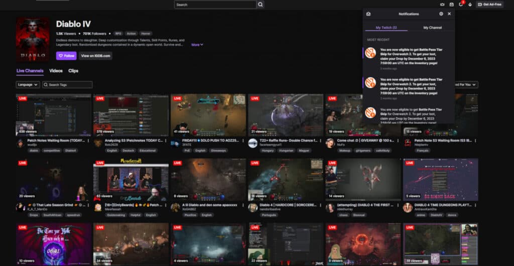Switch to Live Channels tab
This screenshot has width=514, height=266.
tap(30, 71)
